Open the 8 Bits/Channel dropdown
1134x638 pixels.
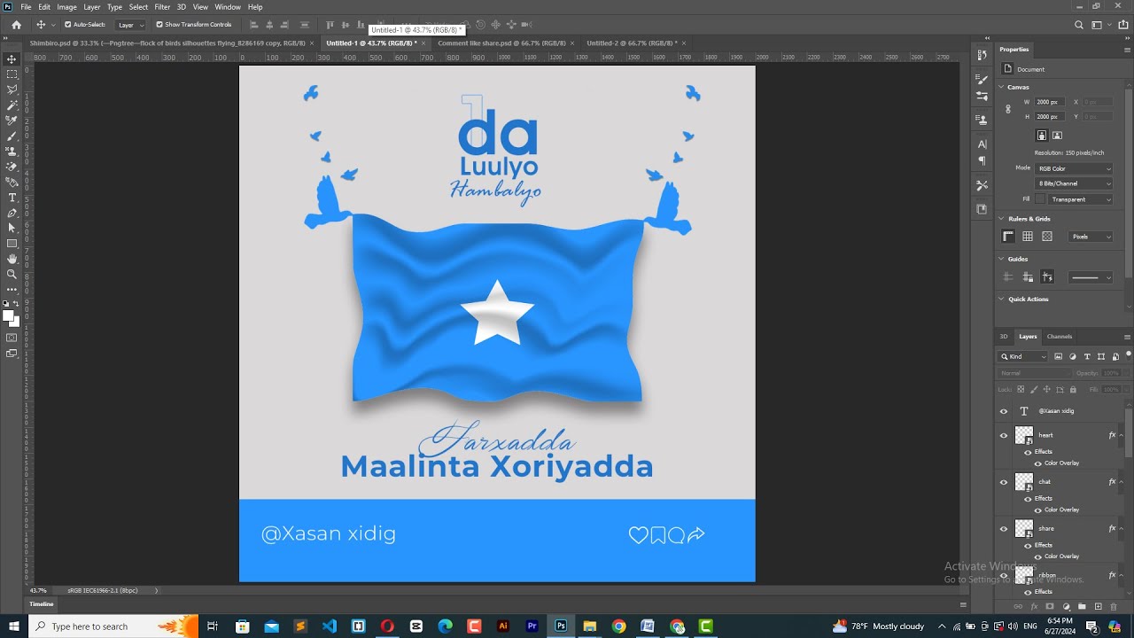pos(1075,183)
